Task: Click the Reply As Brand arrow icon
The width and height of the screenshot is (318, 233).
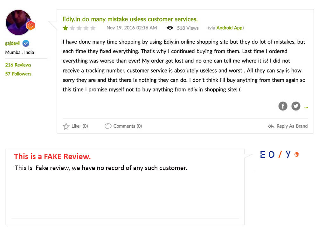Action: pos(271,126)
